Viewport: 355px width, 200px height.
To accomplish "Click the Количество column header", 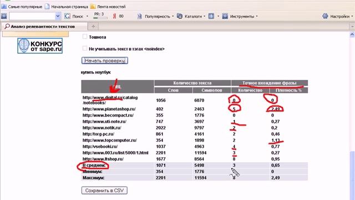I will coord(250,90).
